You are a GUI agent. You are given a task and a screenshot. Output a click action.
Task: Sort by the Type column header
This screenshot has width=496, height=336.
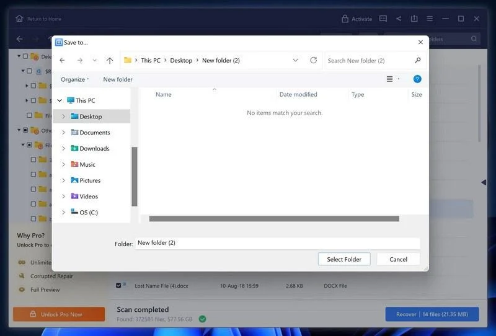coord(358,94)
